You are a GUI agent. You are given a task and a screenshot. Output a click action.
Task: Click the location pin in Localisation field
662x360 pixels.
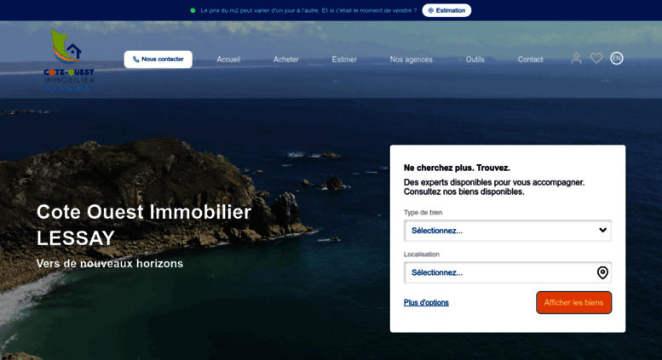(x=602, y=272)
